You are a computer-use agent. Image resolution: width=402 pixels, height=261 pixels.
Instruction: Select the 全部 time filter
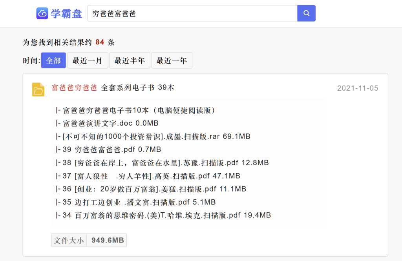(53, 60)
